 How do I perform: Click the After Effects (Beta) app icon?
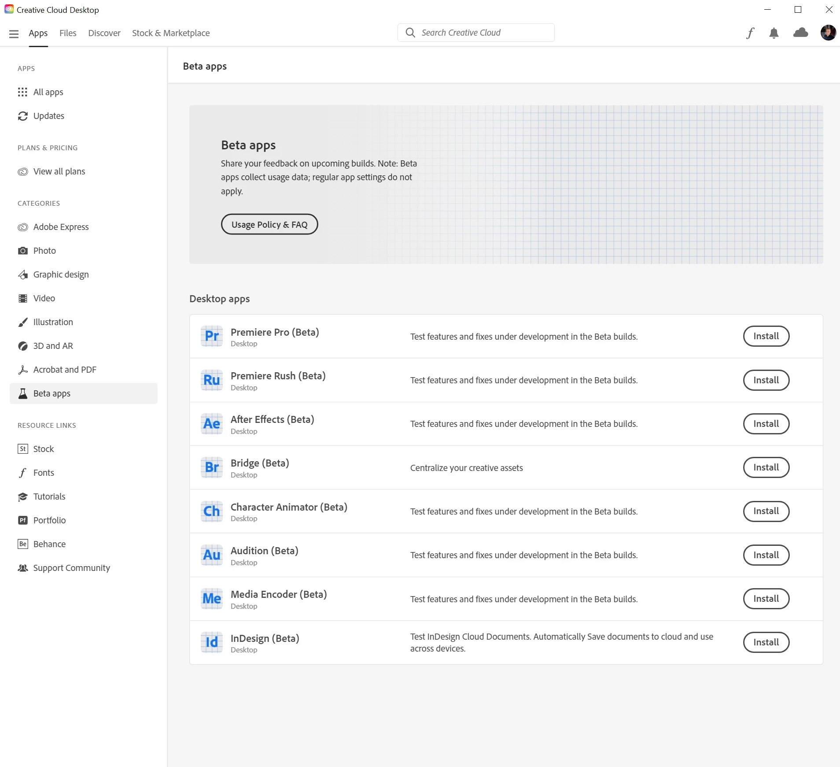(212, 423)
